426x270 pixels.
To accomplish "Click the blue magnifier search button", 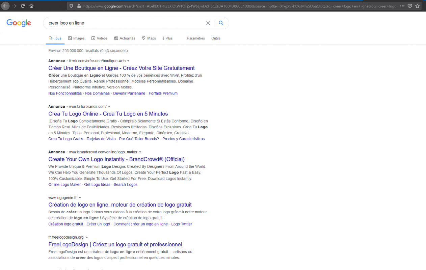I will click(x=221, y=23).
